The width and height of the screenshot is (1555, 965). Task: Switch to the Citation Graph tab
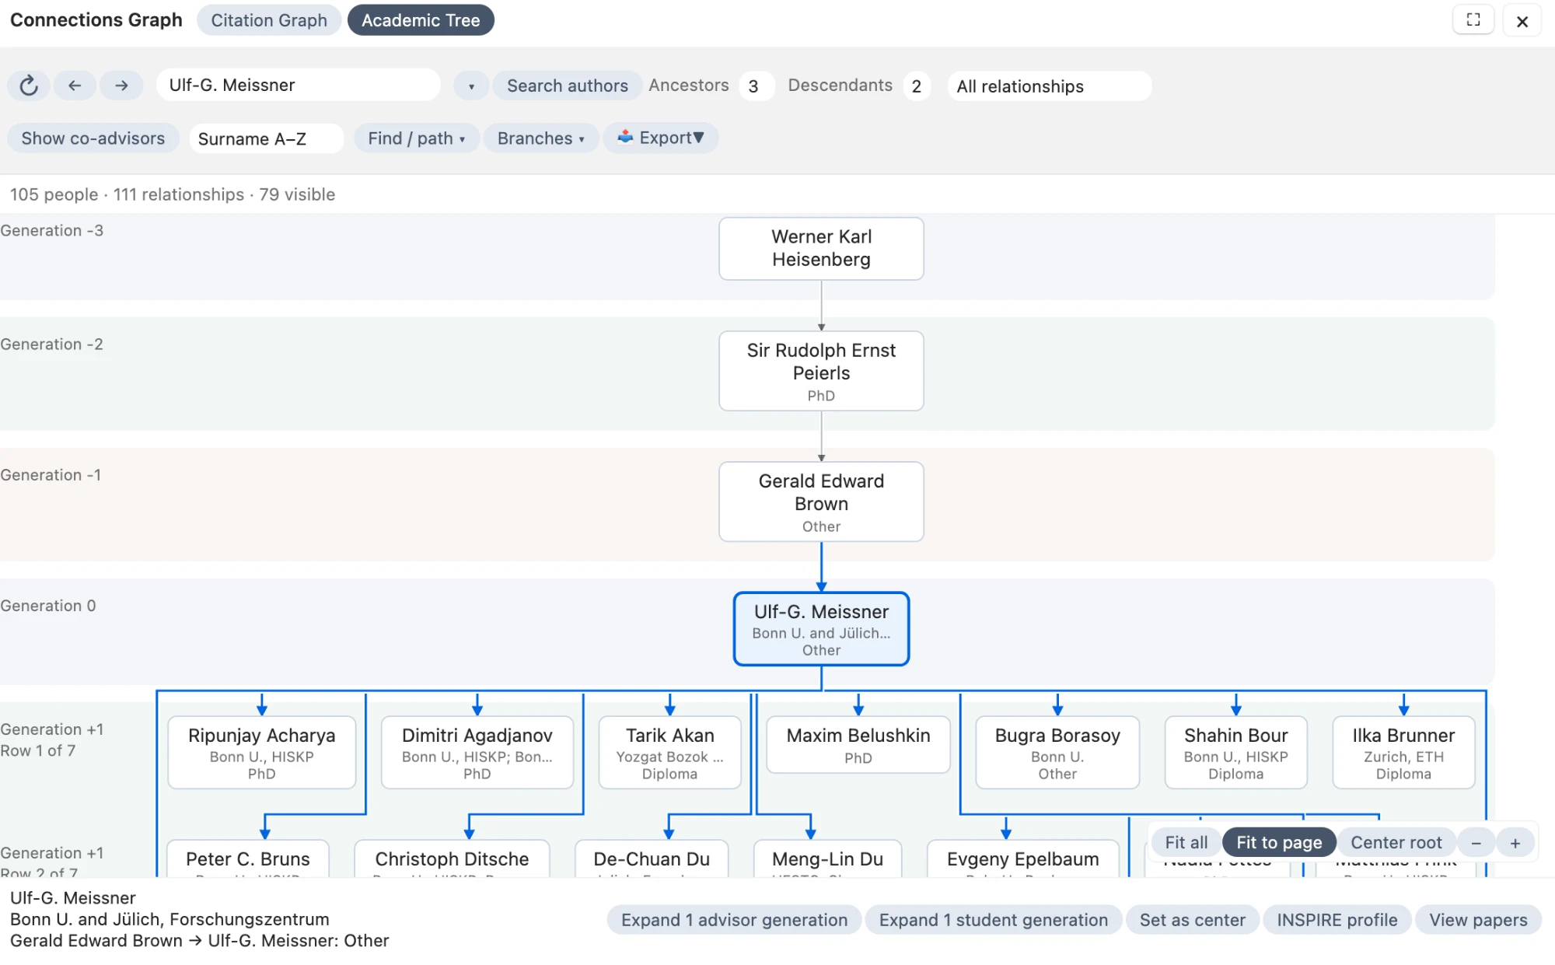(269, 20)
